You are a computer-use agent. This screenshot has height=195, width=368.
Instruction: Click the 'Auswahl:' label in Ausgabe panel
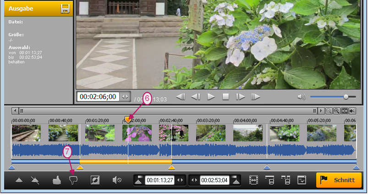[x=19, y=47]
